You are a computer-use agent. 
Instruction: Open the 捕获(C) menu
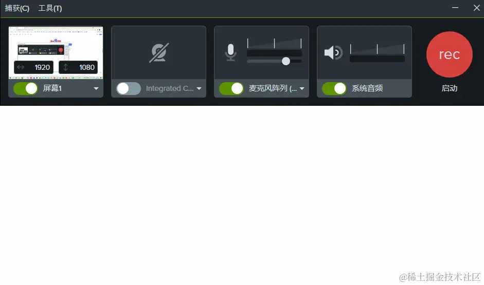click(x=17, y=8)
